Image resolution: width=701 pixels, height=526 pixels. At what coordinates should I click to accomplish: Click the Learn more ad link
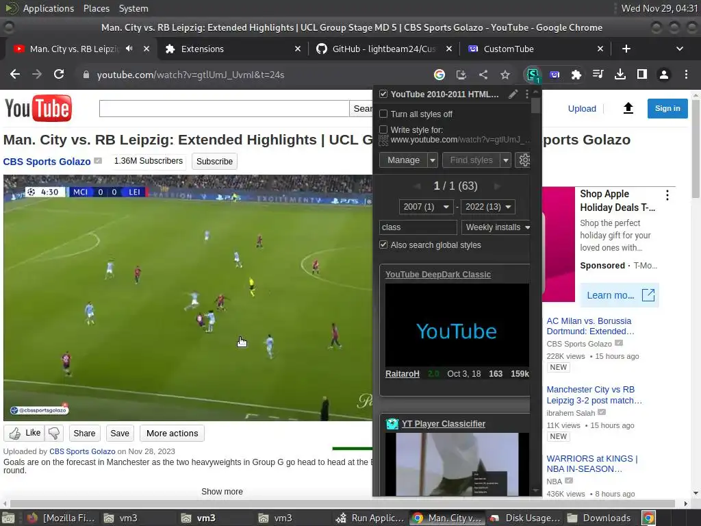[620, 295]
